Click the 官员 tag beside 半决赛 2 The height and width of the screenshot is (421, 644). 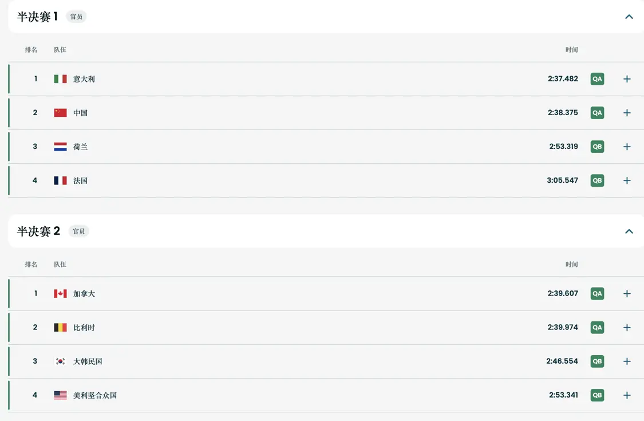[79, 231]
